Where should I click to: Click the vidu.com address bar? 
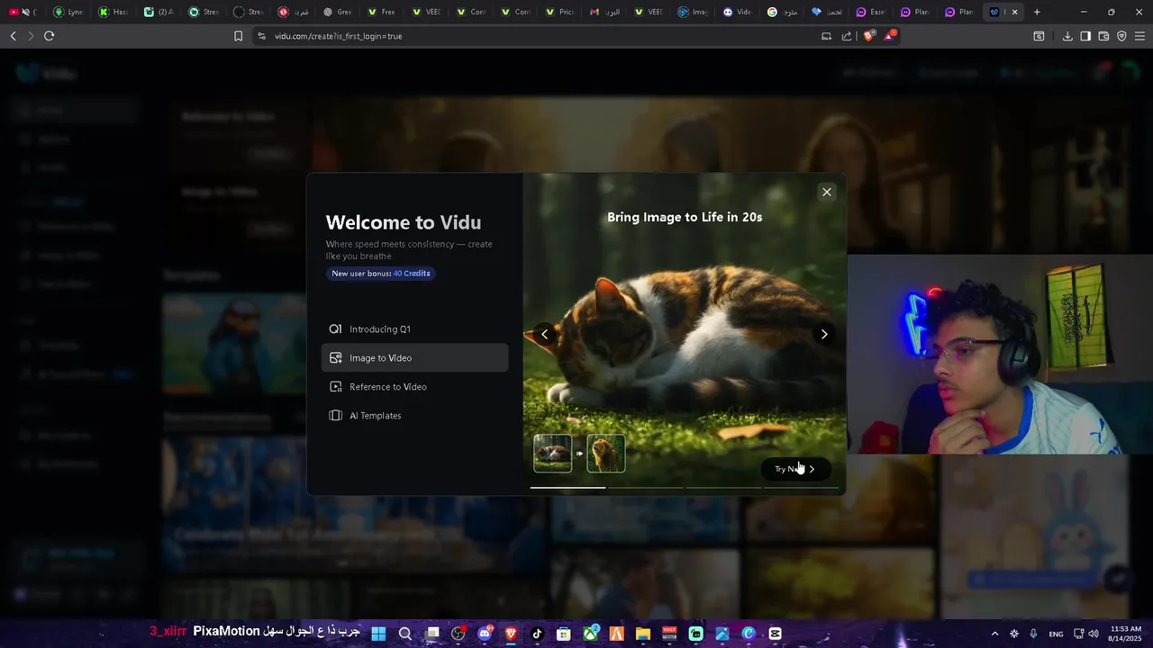pos(540,36)
